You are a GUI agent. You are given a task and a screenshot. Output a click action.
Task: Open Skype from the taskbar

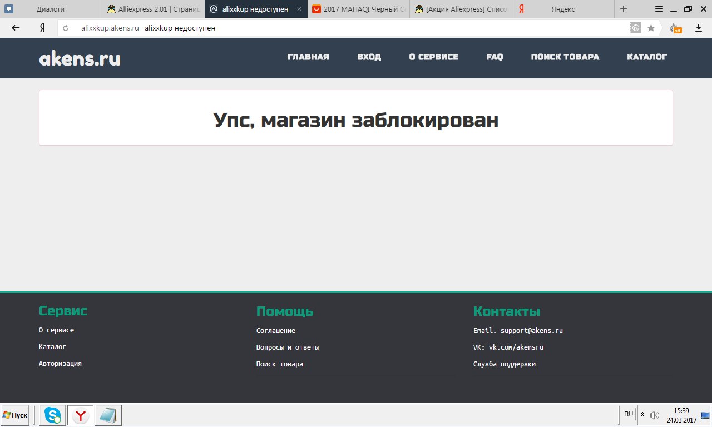pyautogui.click(x=53, y=415)
